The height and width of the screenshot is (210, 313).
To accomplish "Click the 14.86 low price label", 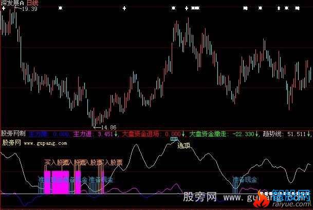I will click(x=108, y=127).
